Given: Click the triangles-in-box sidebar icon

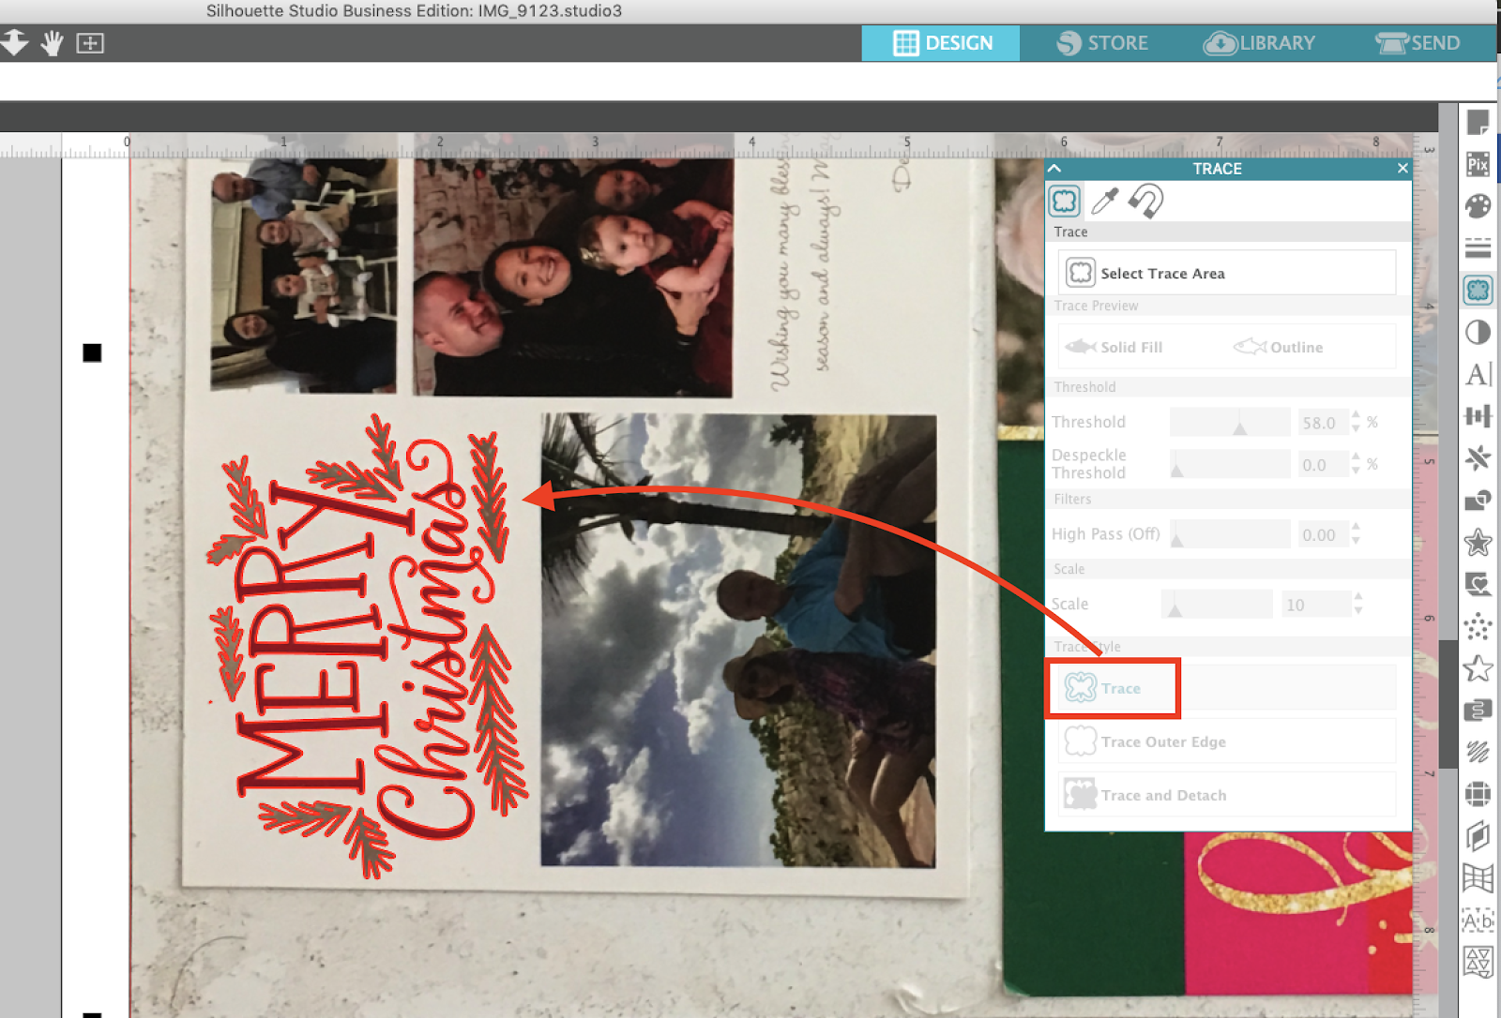Looking at the screenshot, I should click(1478, 962).
